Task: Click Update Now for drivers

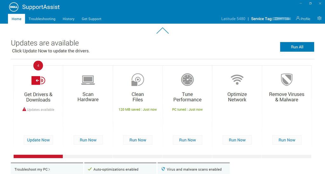Action: click(38, 140)
